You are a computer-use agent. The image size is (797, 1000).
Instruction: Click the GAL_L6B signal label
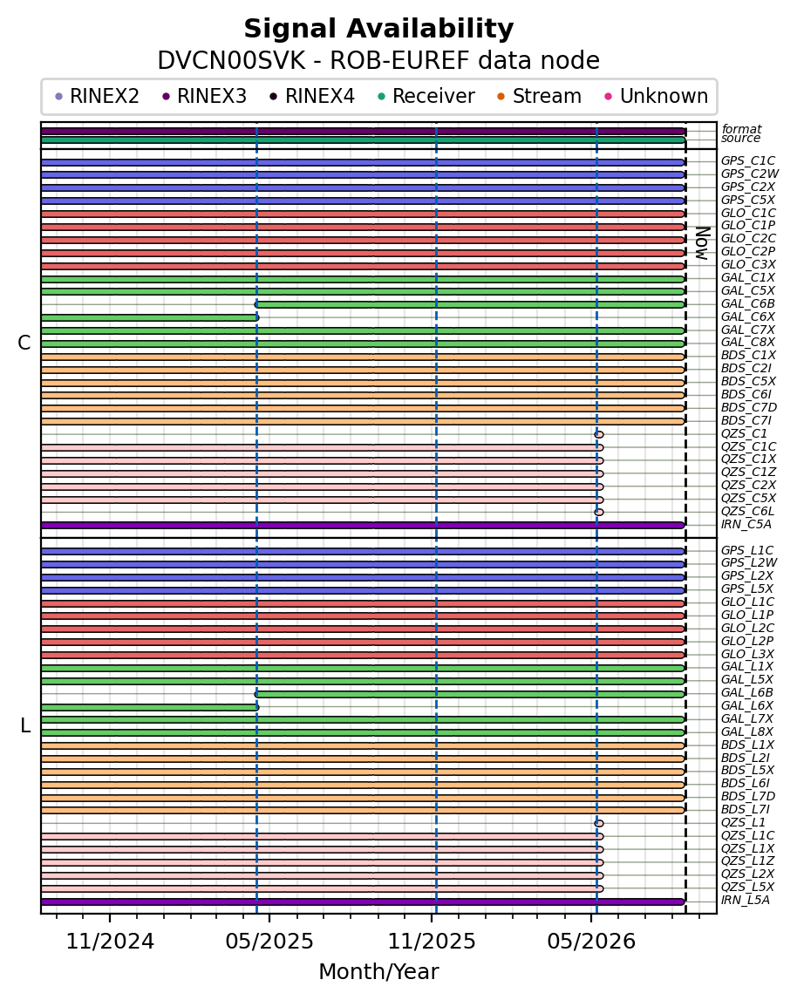click(747, 692)
